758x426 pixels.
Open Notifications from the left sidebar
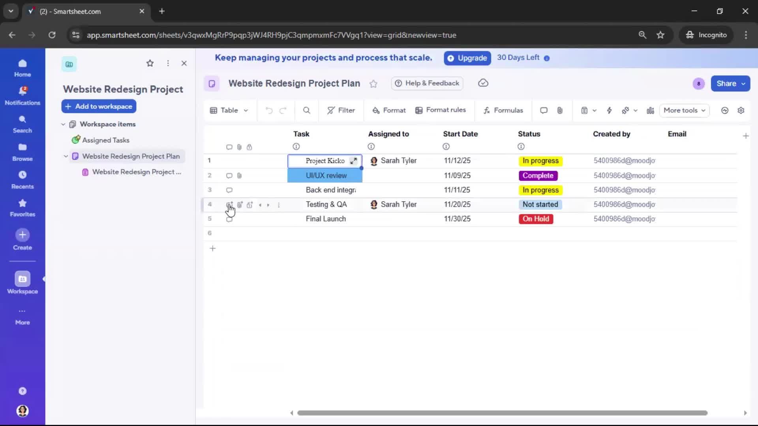(x=23, y=94)
